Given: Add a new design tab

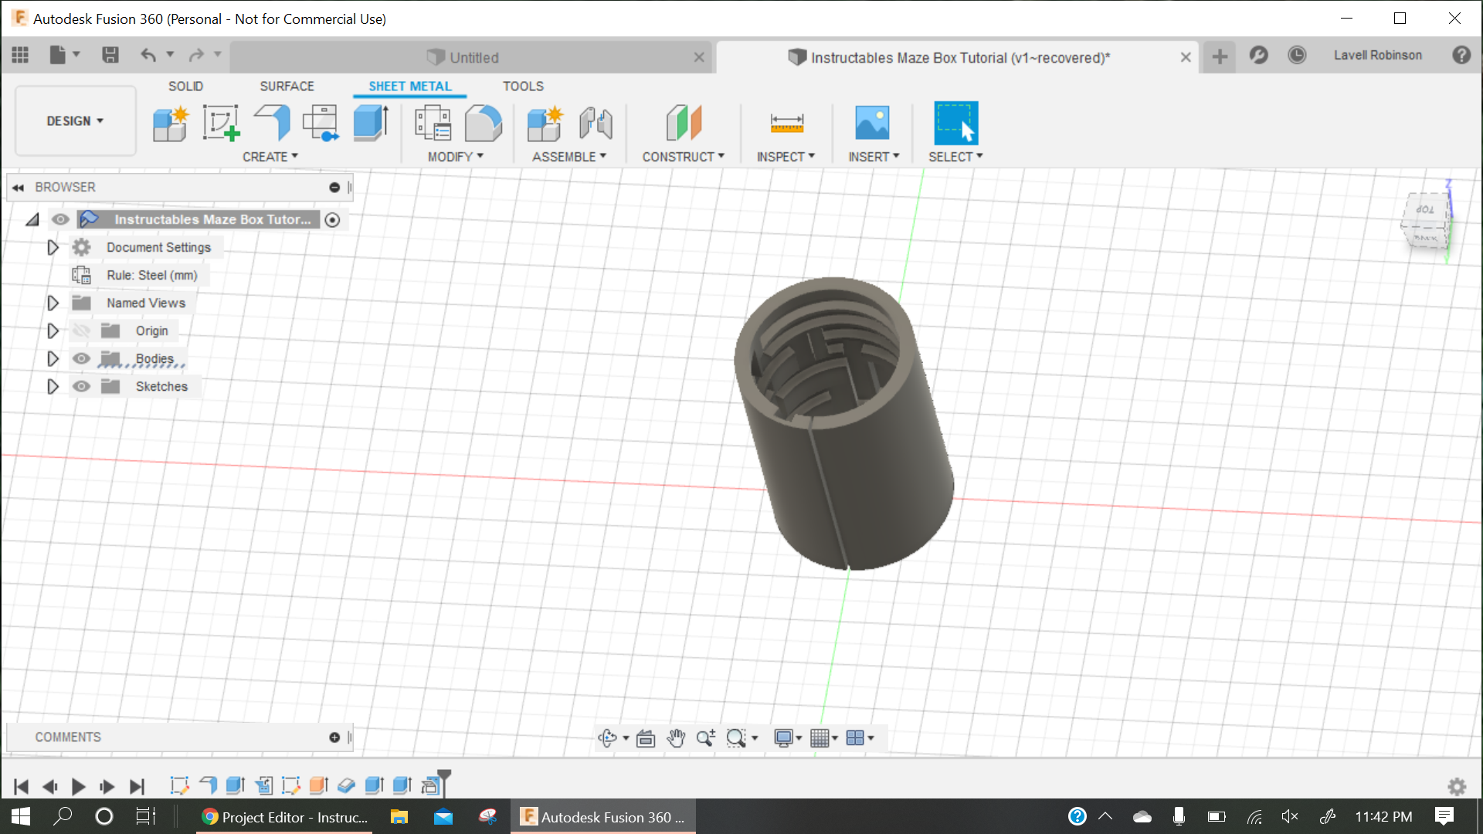Looking at the screenshot, I should (1220, 57).
